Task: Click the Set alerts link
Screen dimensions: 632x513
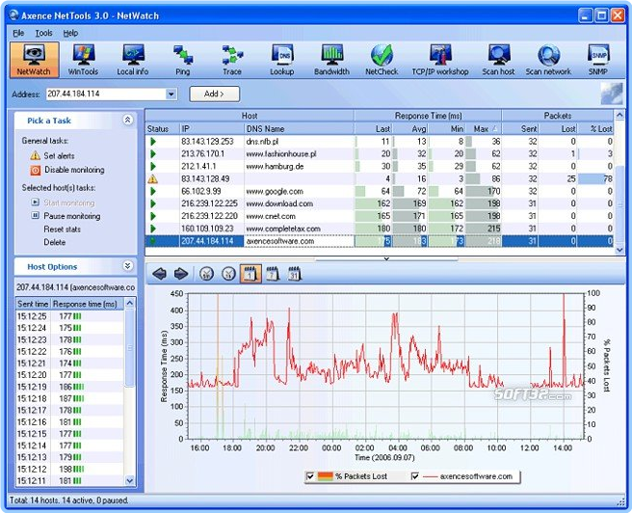Action: pyautogui.click(x=59, y=155)
